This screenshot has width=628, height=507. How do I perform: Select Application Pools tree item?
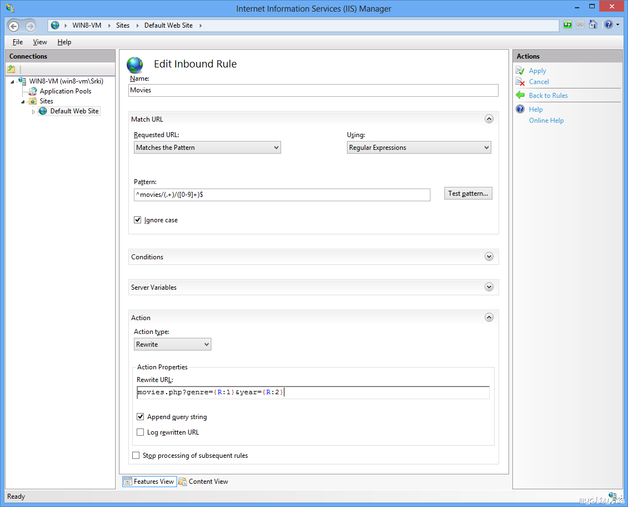click(65, 91)
